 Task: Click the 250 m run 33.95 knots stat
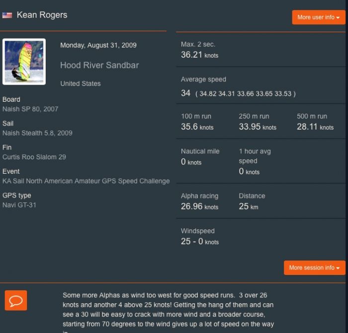pyautogui.click(x=257, y=127)
